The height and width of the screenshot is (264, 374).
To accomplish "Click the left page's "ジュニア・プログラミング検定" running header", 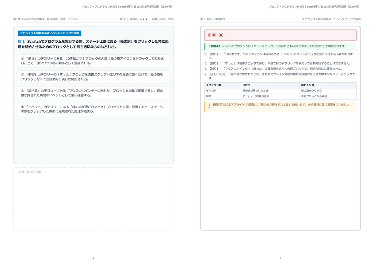I will (x=127, y=7).
